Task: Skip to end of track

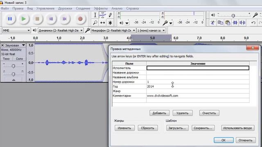Action: [65, 19]
